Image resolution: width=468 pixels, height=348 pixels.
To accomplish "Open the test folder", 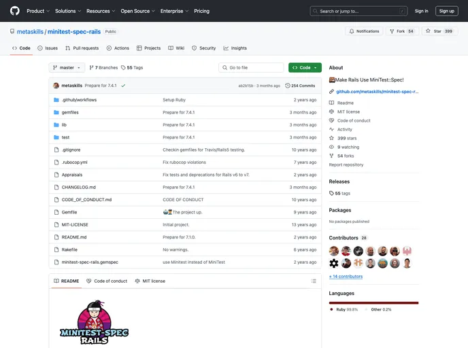I will click(65, 137).
